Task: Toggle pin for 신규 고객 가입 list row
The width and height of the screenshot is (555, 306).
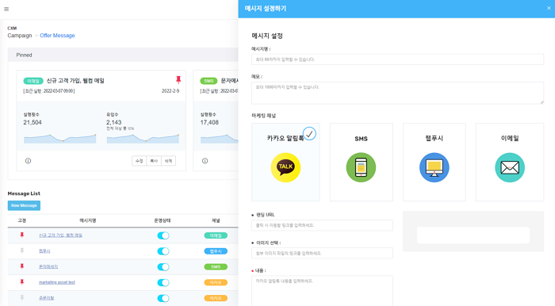Action: point(22,235)
